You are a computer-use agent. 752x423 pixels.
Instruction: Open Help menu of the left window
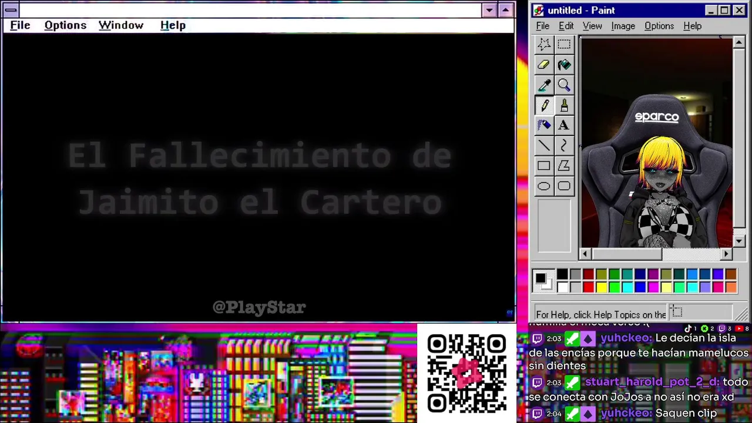[173, 25]
